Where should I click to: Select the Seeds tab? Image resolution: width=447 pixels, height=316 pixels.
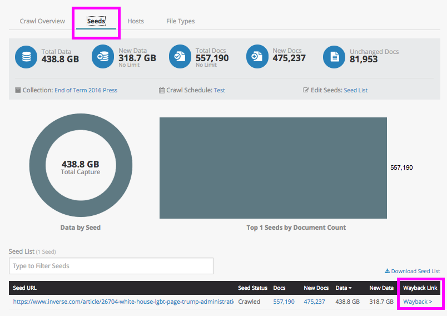(96, 21)
